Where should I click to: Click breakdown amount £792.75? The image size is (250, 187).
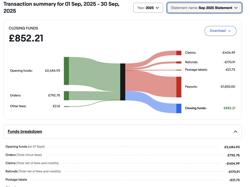pos(233,155)
